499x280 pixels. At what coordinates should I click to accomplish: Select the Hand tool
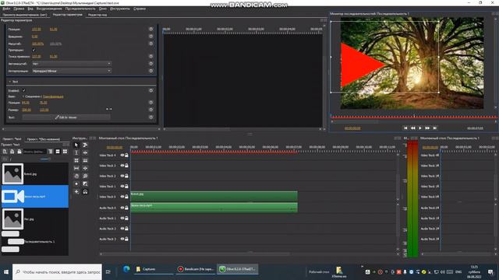tap(76, 176)
